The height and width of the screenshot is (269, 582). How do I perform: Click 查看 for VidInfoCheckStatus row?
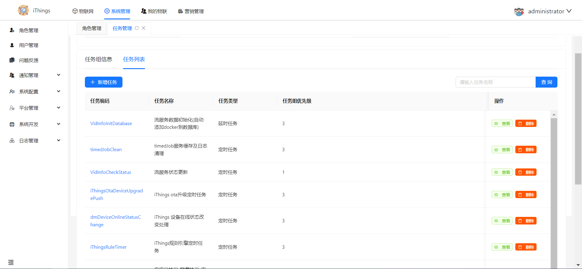[x=502, y=172]
